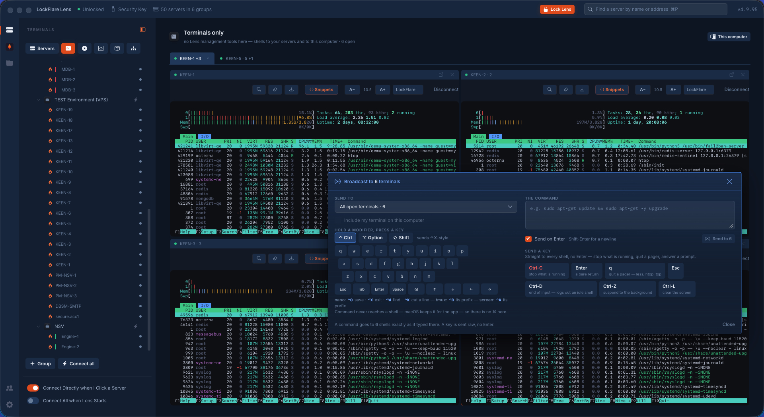The width and height of the screenshot is (764, 417).
Task: Close the Broadcast dialog with the X
Action: (729, 181)
